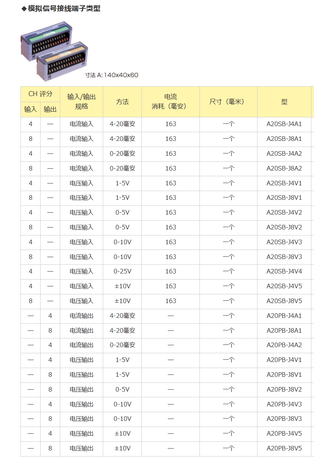
Task: Select model number A20SB-J8V5
Action: 284,301
